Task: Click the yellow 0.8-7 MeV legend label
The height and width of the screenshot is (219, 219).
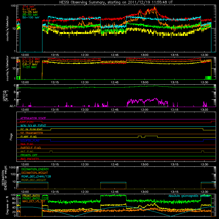Action: point(30,64)
